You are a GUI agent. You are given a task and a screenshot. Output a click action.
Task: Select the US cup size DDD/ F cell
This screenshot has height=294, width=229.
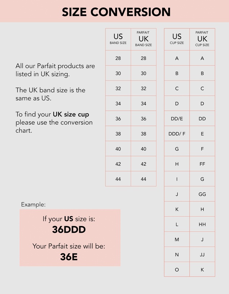point(177,133)
